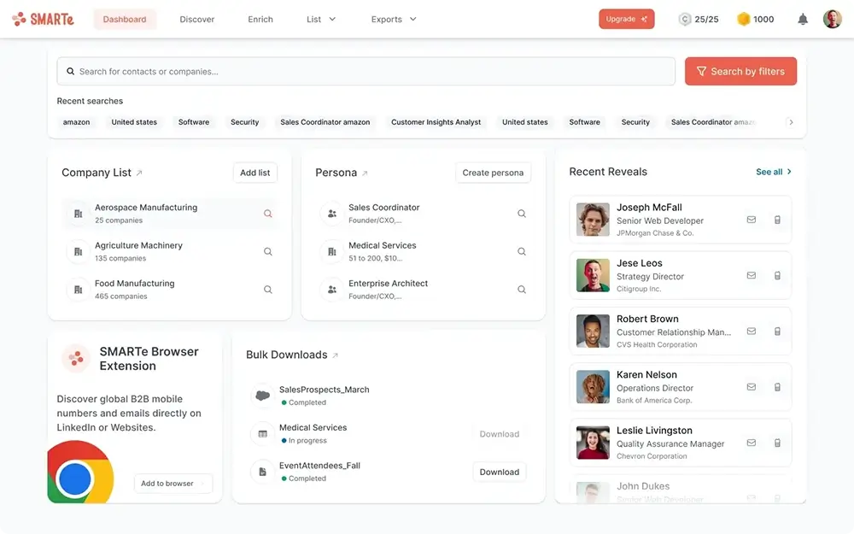This screenshot has height=534, width=854.
Task: Click the SalesProspects_March Salesforce cloud icon
Action: point(262,396)
